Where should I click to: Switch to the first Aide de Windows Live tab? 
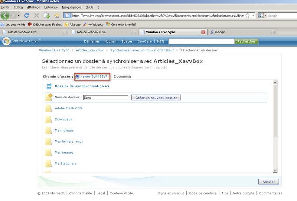coord(35,32)
